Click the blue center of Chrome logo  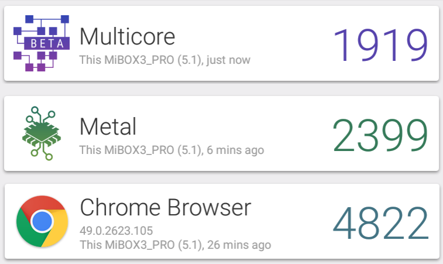pos(42,221)
